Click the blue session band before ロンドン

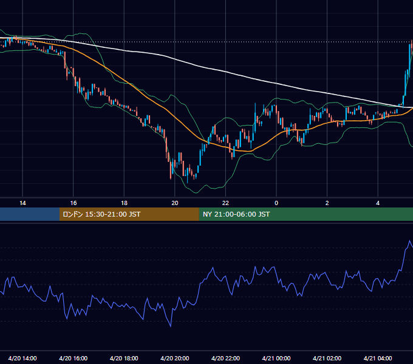coord(30,214)
